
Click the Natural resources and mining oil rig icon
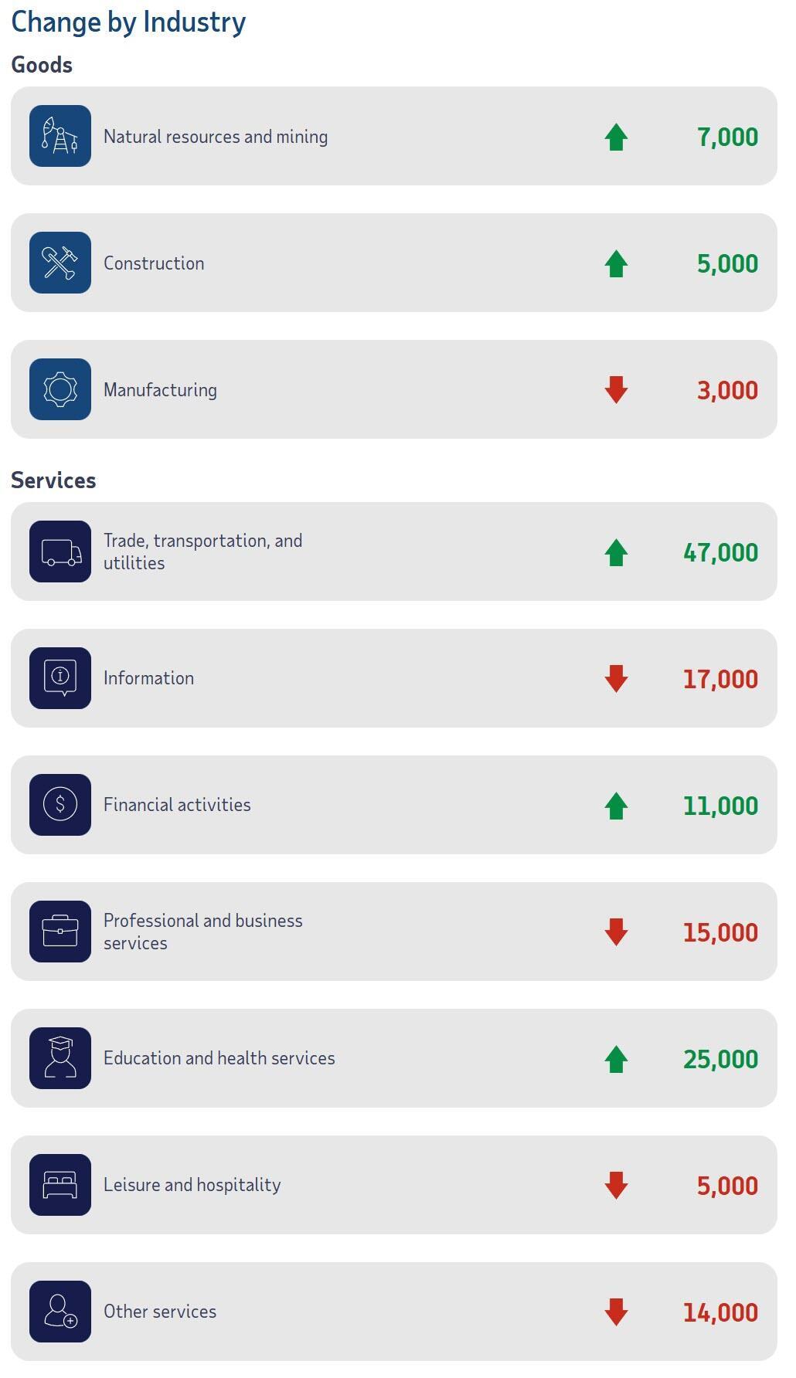point(60,136)
